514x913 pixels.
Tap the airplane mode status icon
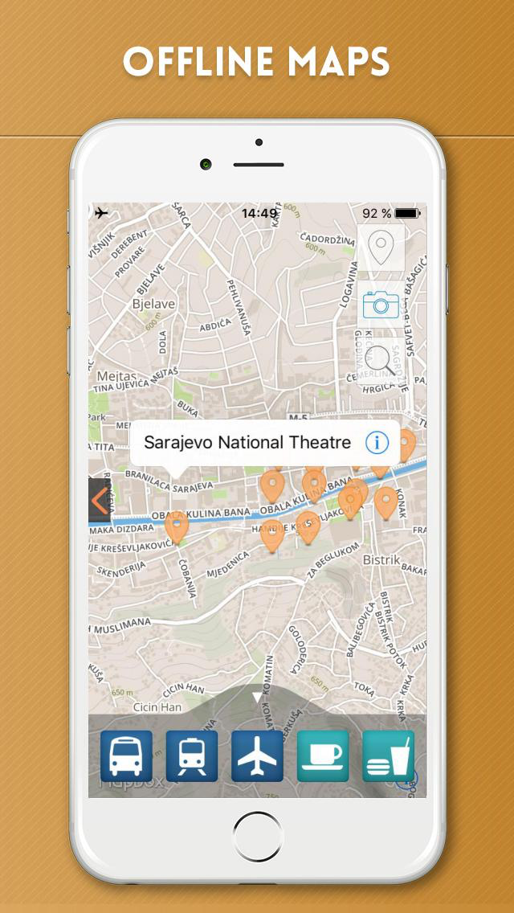tap(101, 213)
